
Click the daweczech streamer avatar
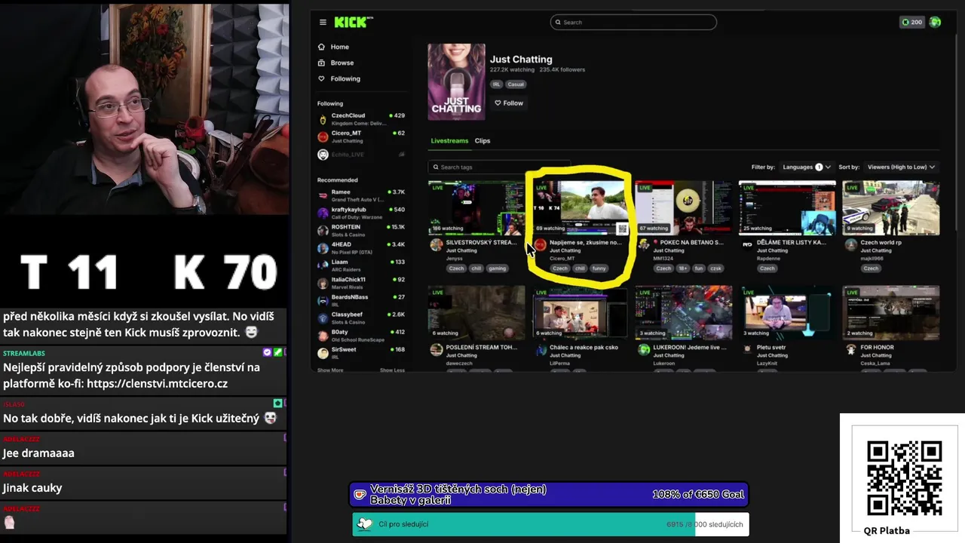coord(436,350)
